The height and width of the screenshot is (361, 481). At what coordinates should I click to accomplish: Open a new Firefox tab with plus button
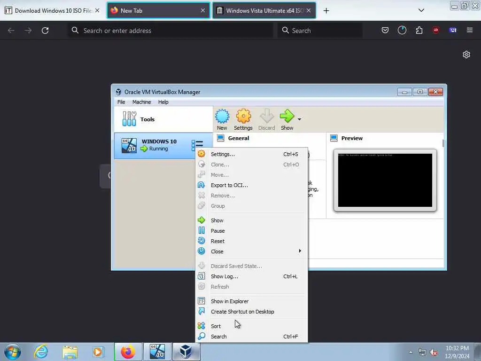pyautogui.click(x=326, y=11)
